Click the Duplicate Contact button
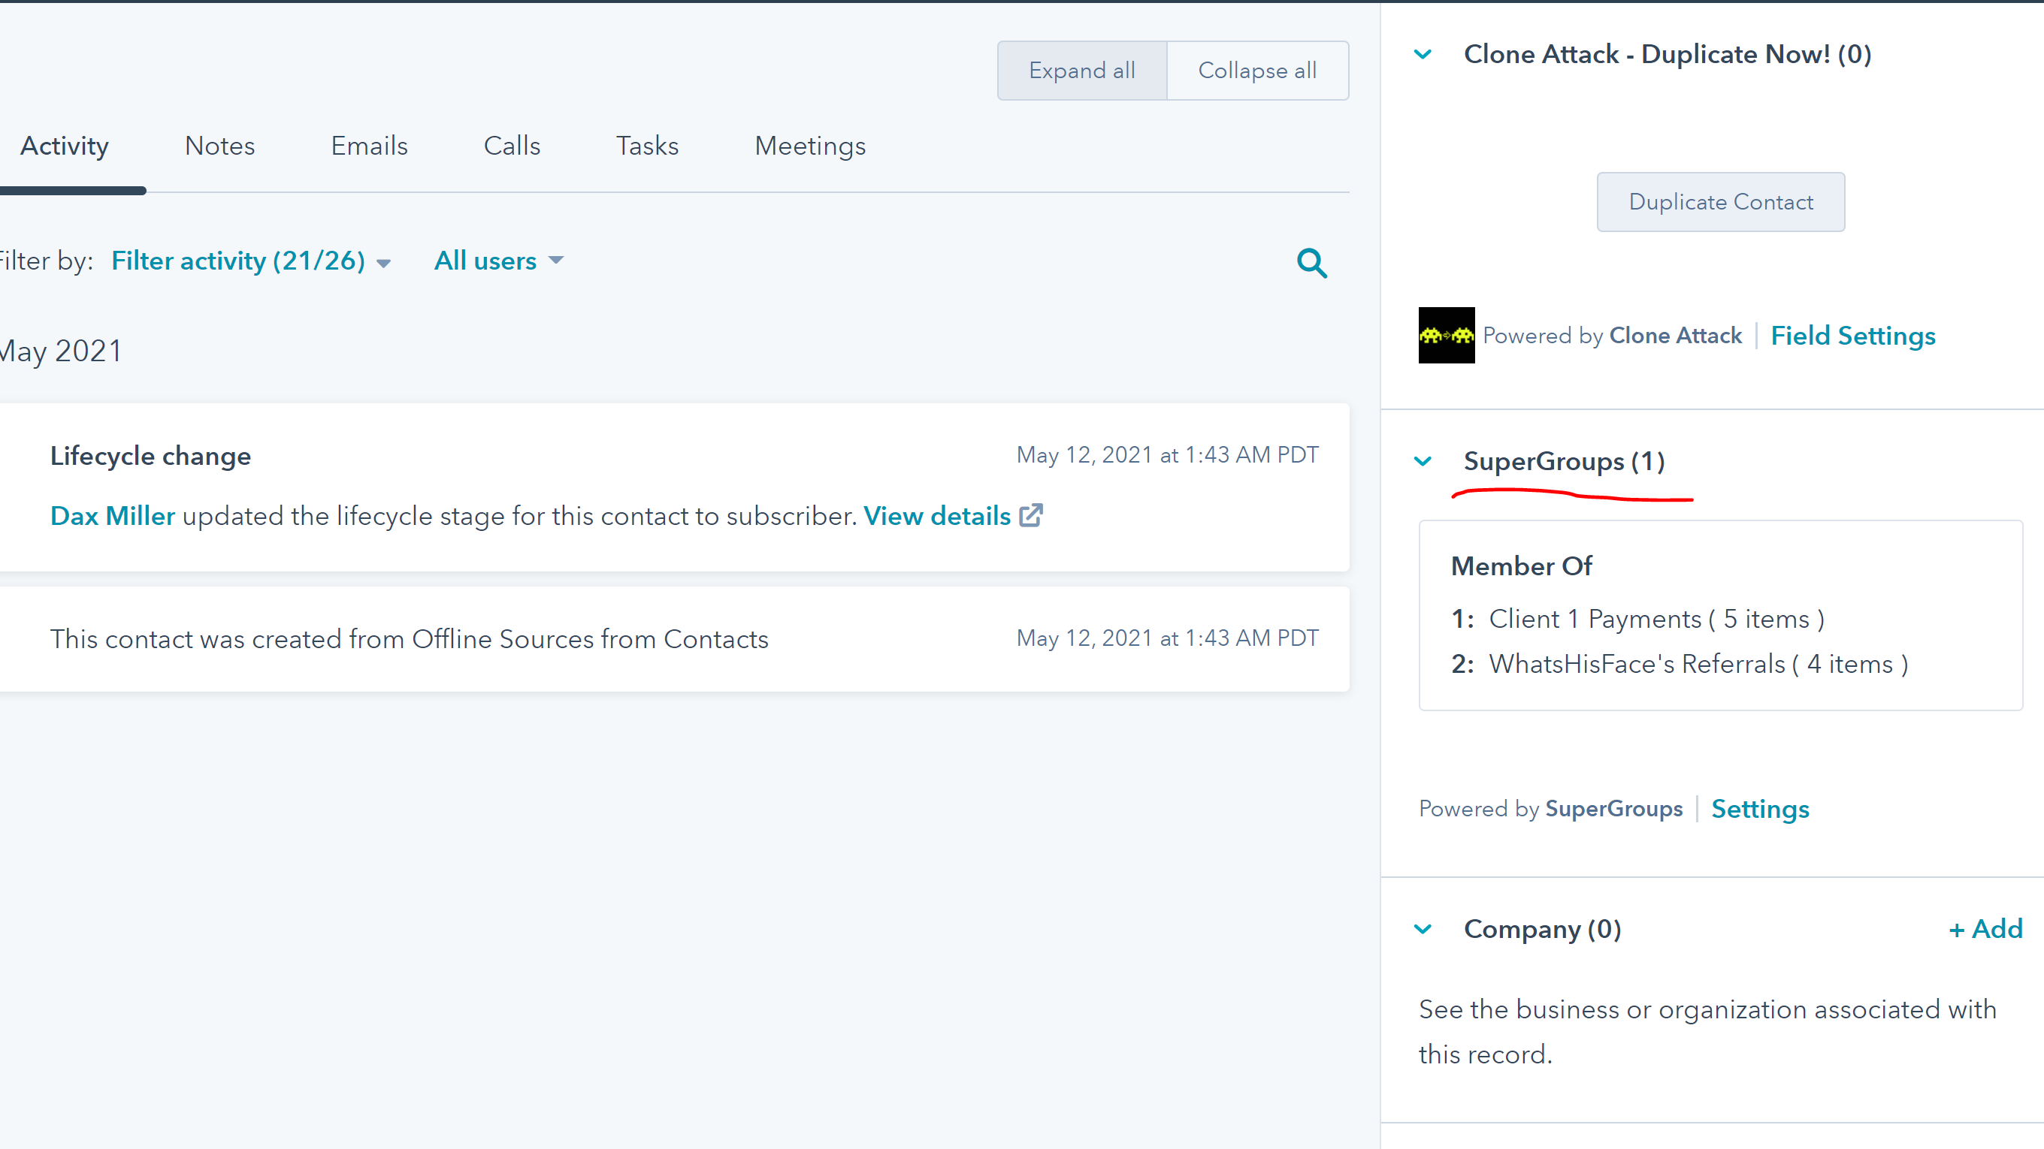 (x=1720, y=201)
